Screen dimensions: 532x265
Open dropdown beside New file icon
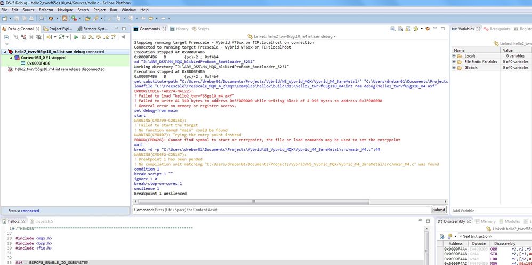click(x=11, y=18)
